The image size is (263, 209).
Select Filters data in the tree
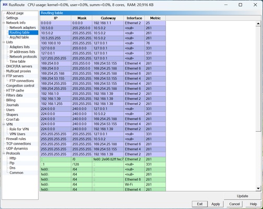pos(14,95)
